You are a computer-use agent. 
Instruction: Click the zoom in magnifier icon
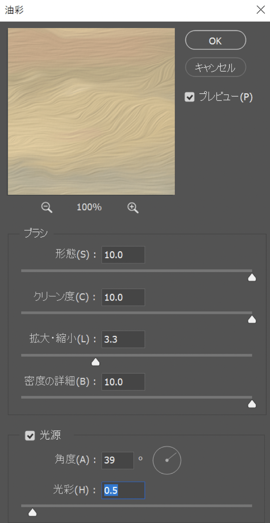coord(133,208)
